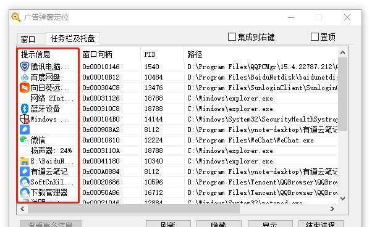
Task: Click PID value 10484
Action: coord(153,77)
